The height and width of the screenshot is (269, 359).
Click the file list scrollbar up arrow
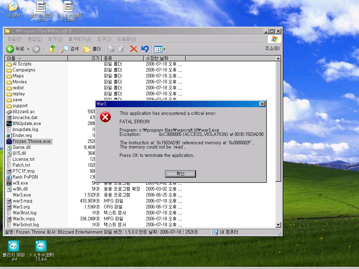(x=278, y=58)
